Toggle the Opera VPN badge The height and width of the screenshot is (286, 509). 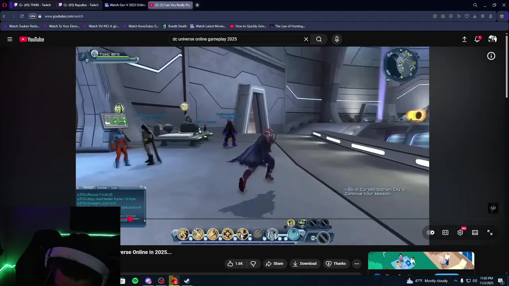(33, 16)
